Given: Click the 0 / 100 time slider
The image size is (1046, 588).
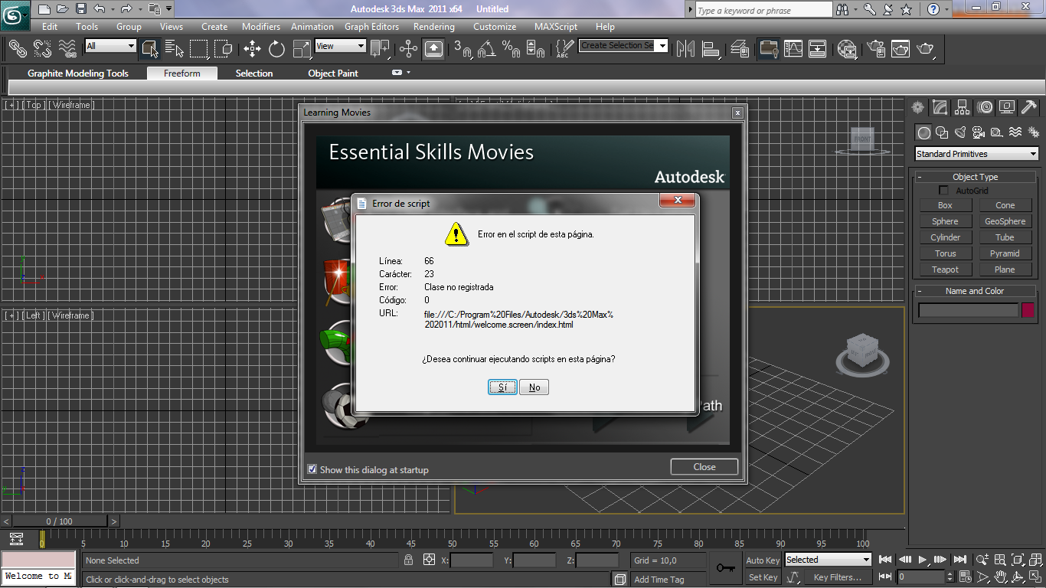Looking at the screenshot, I should click(60, 521).
